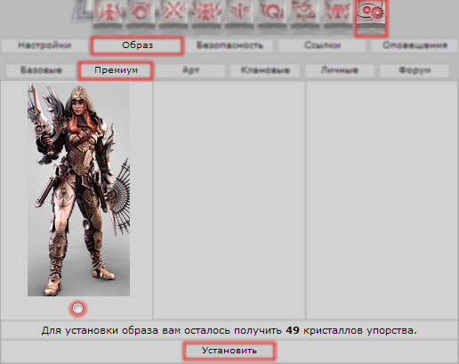Click the '49' crystals count text
This screenshot has height=364, width=459.
(293, 330)
